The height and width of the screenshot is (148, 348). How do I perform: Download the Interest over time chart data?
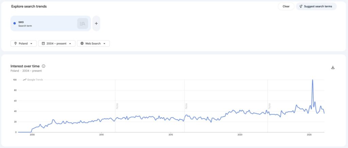click(333, 67)
